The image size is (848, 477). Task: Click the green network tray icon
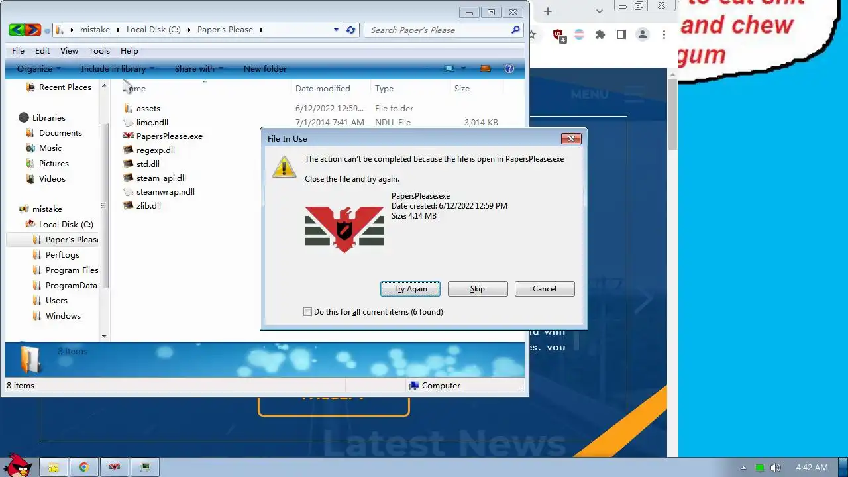[760, 468]
